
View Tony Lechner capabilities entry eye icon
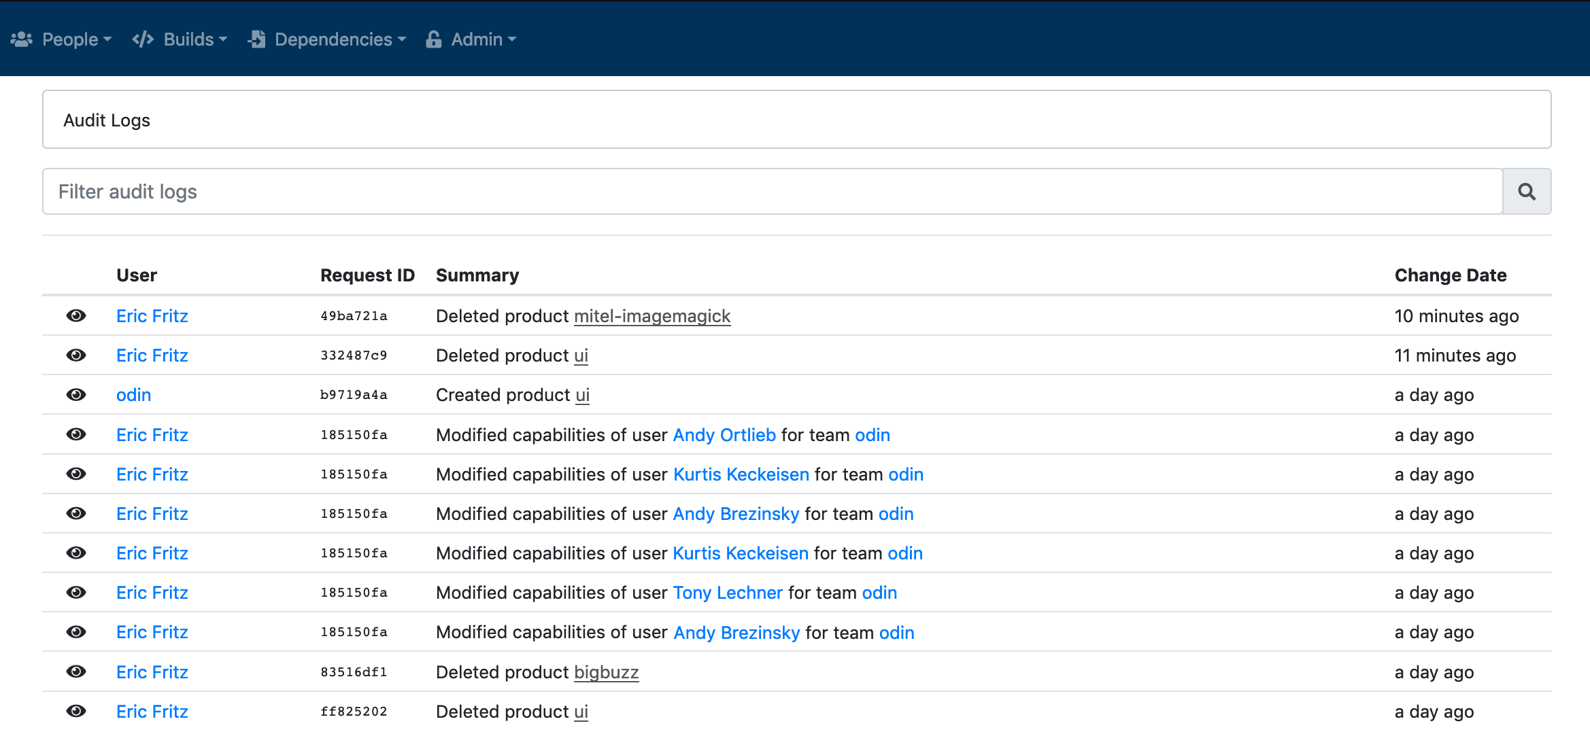(76, 592)
